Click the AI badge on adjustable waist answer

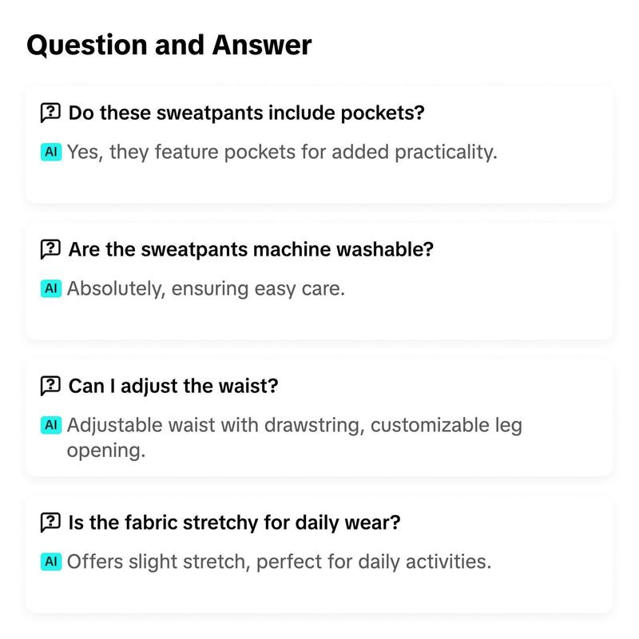pos(51,425)
